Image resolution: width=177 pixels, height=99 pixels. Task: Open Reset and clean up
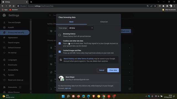15,80
